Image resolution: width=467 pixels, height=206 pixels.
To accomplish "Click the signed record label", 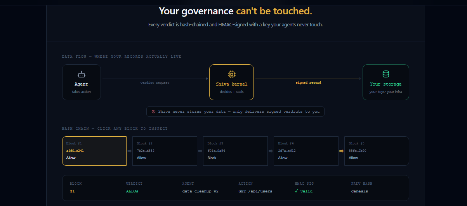I will click(308, 83).
